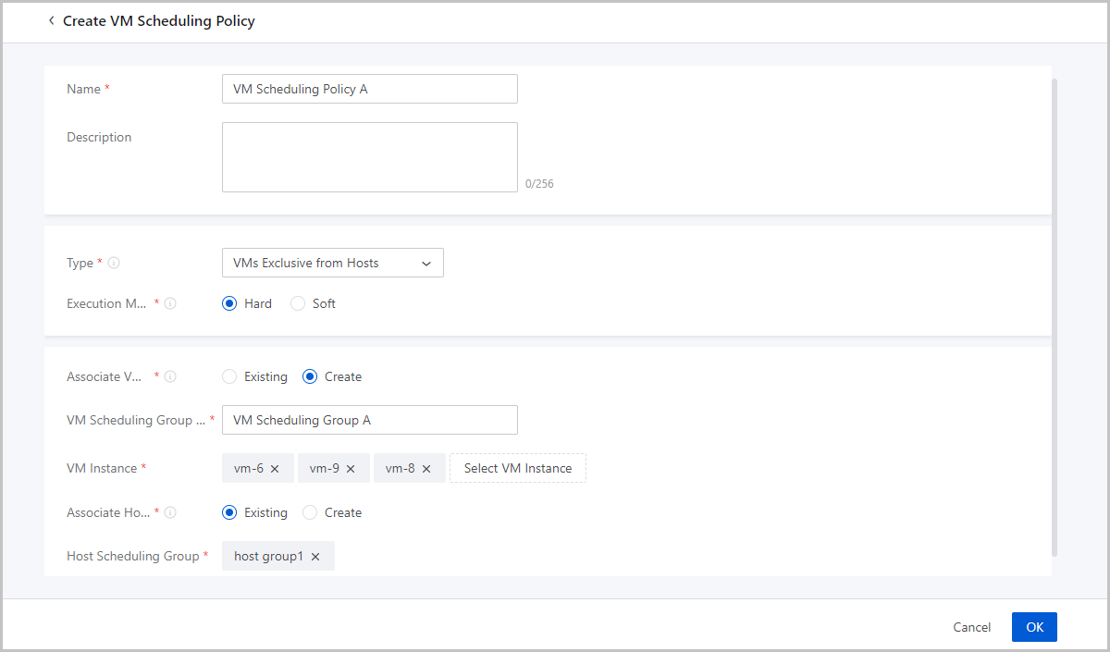Viewport: 1110px width, 652px height.
Task: Click the vertical scrollbar on the right
Action: pos(1055,314)
